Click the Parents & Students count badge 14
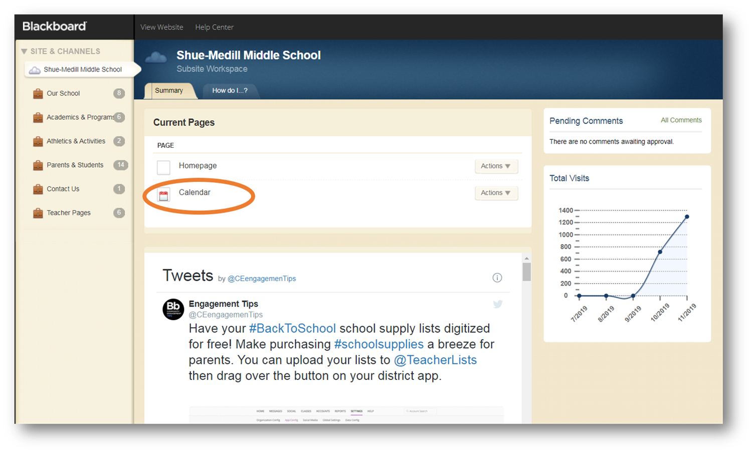 (x=120, y=165)
